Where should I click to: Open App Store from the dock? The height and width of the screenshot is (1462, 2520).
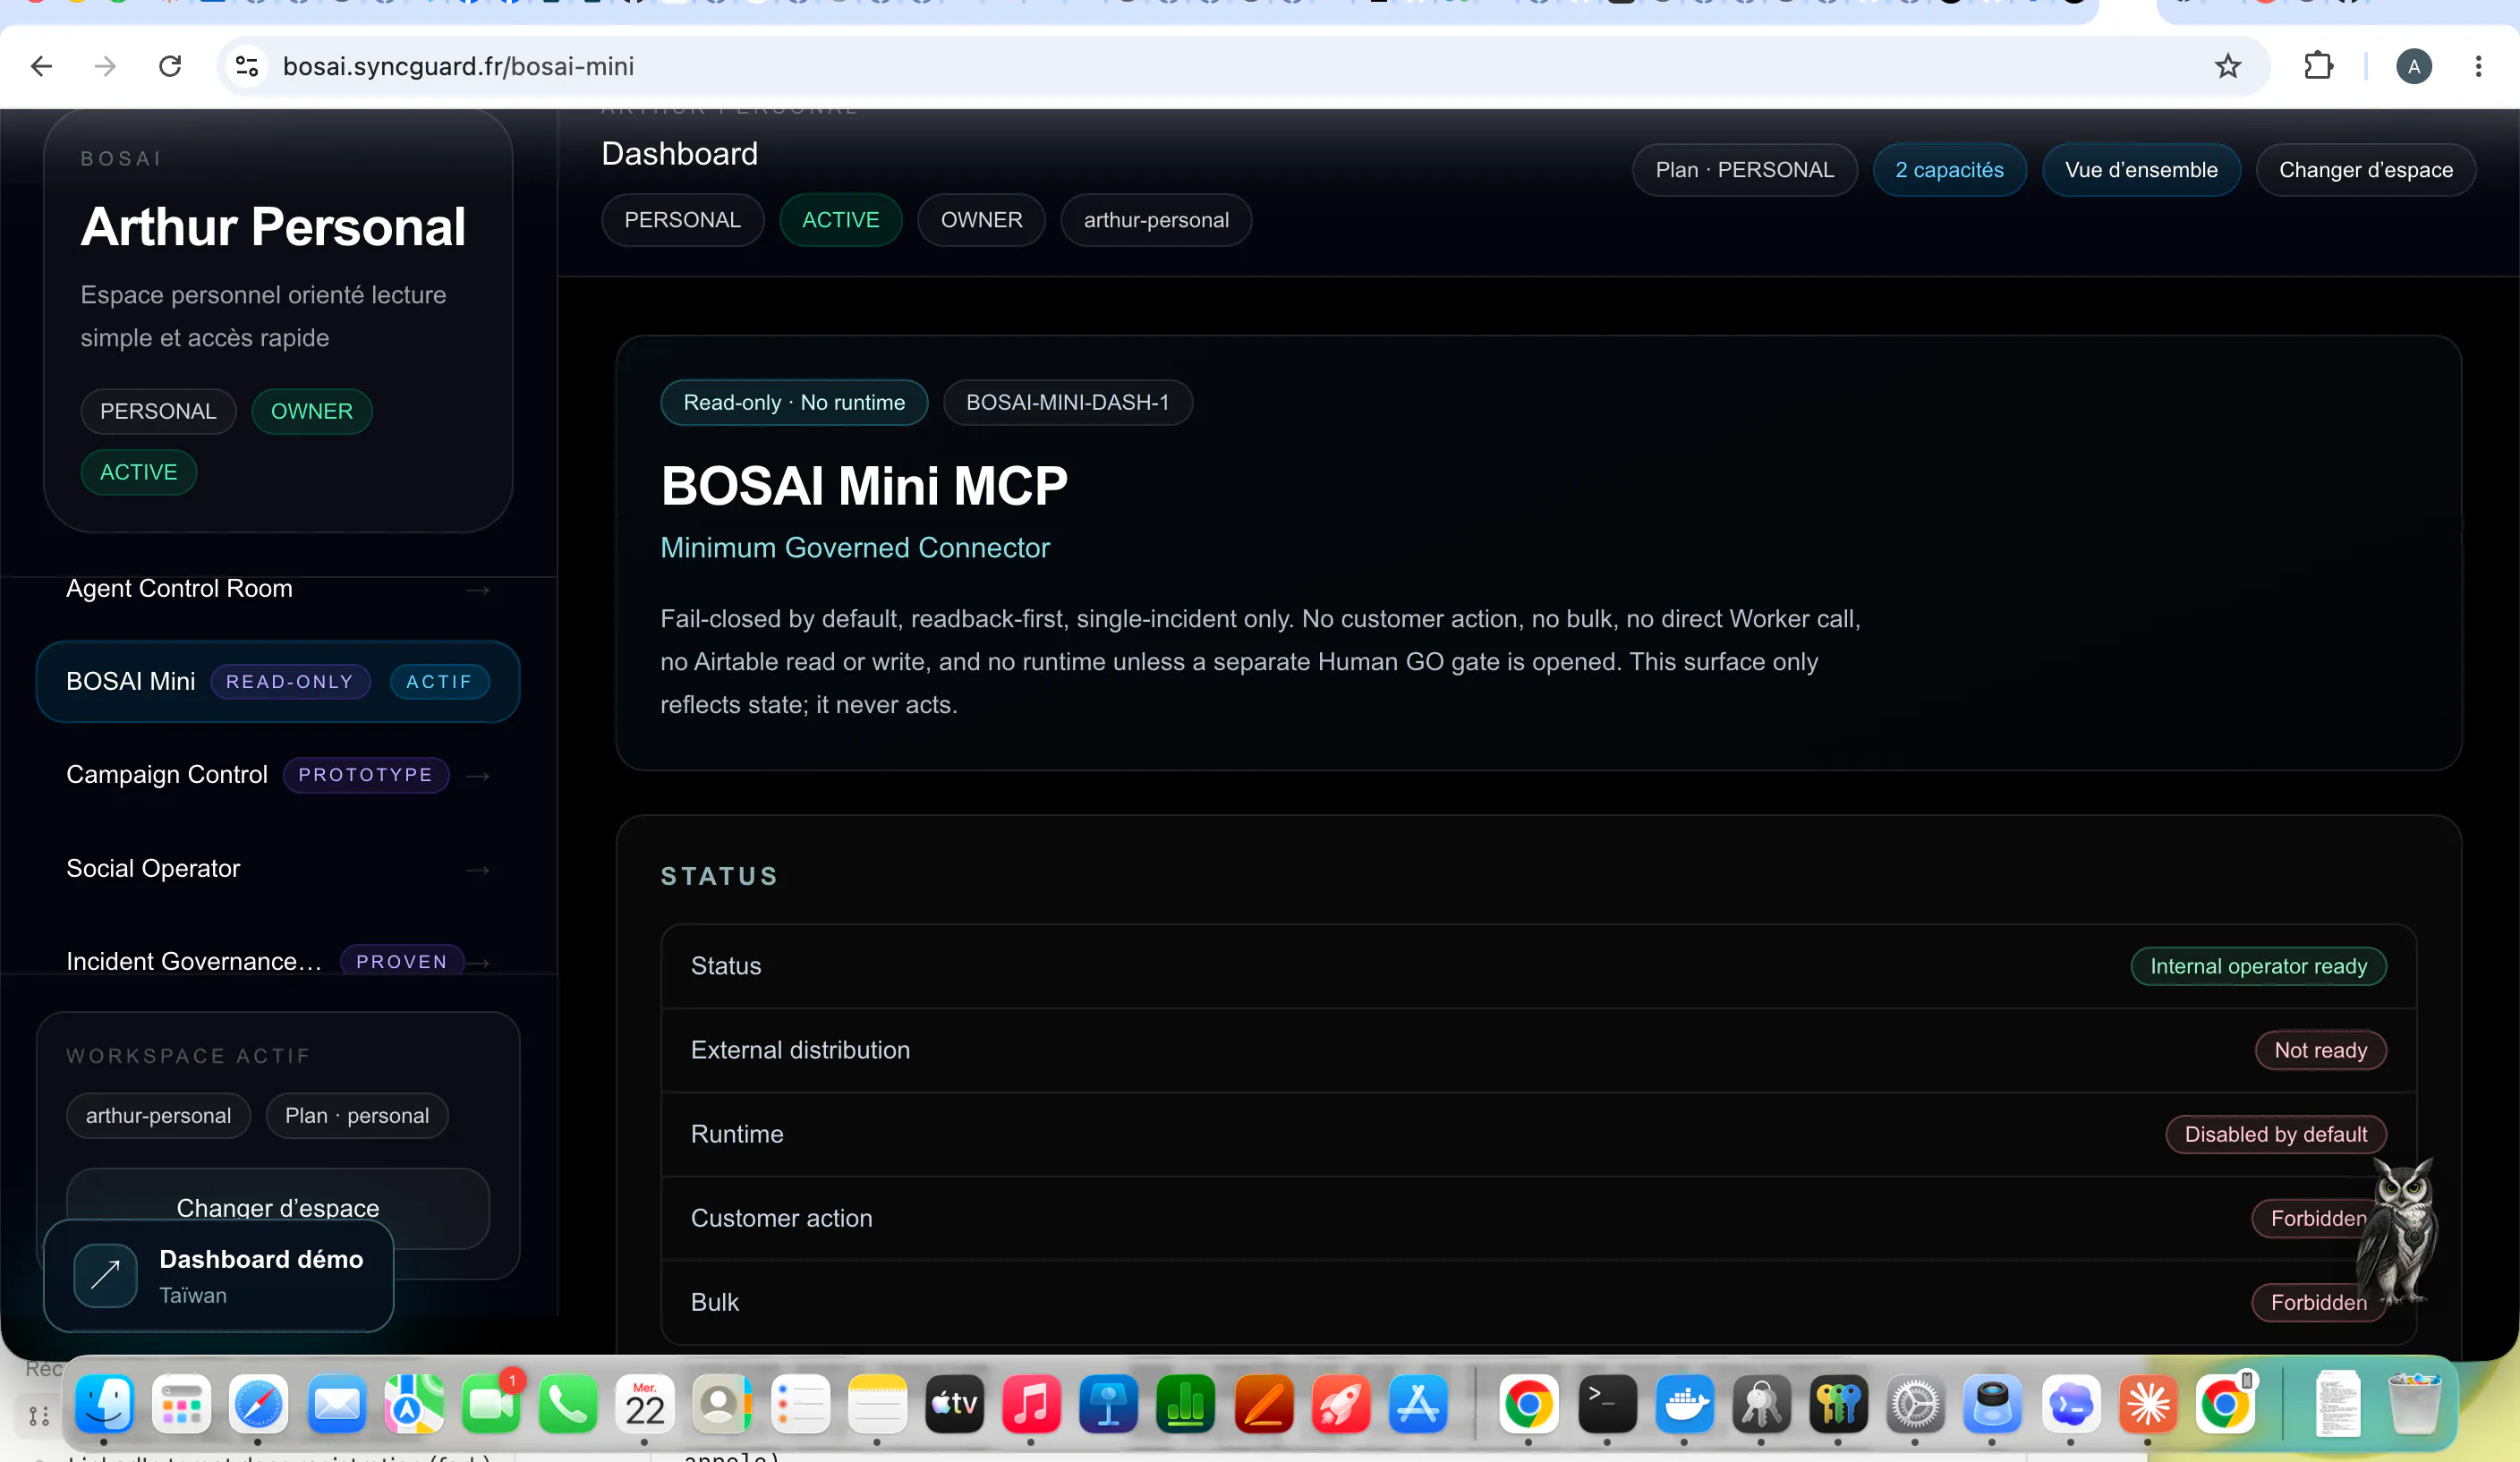pos(1418,1404)
